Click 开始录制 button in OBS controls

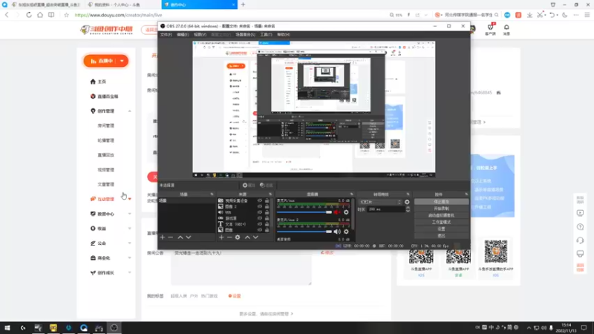tap(441, 209)
